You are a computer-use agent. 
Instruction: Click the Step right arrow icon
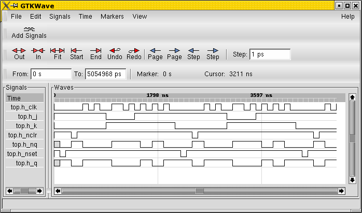click(x=213, y=51)
